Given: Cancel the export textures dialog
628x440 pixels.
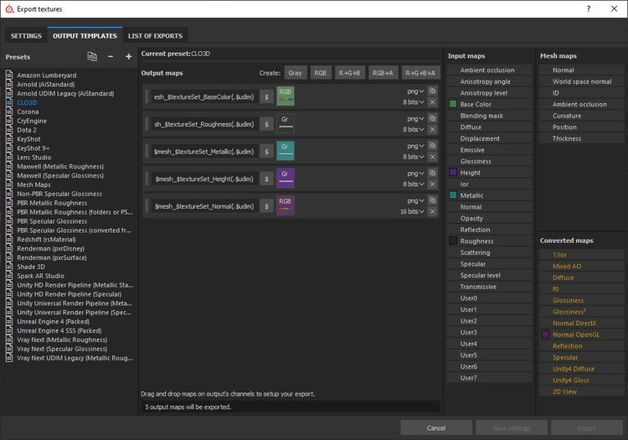Looking at the screenshot, I should coord(436,428).
